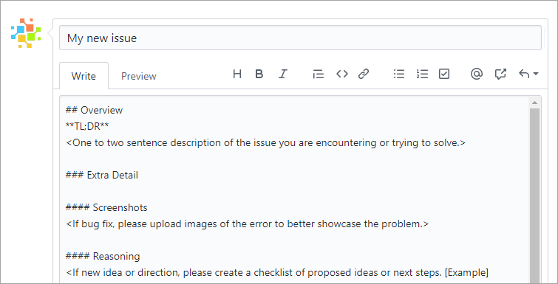Image resolution: width=558 pixels, height=284 pixels.
Task: Add a link using the chain icon
Action: [364, 74]
